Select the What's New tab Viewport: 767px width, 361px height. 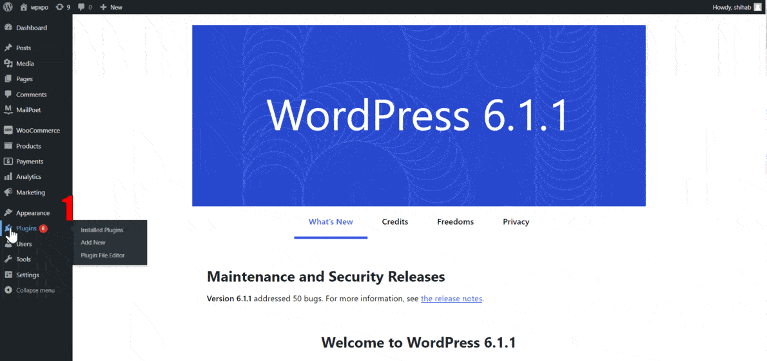coord(331,222)
